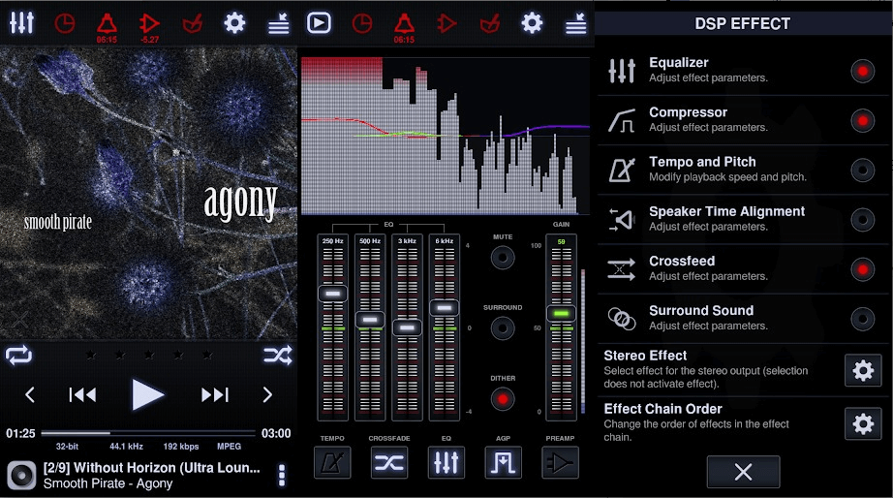The width and height of the screenshot is (893, 498).
Task: Click the disc icon beside track title
Action: [21, 475]
